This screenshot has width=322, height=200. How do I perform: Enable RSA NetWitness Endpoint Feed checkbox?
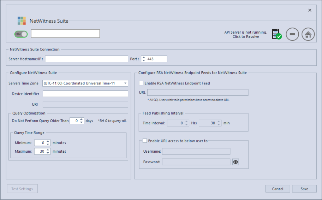click(x=141, y=83)
